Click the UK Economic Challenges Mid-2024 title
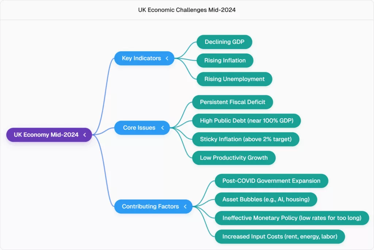The image size is (374, 250). click(x=187, y=10)
